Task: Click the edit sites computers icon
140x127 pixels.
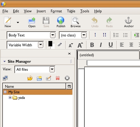Action: tap(5, 78)
